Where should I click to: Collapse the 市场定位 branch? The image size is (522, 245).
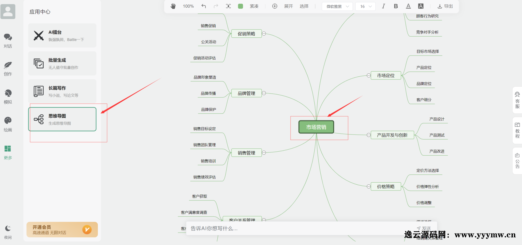pos(369,75)
